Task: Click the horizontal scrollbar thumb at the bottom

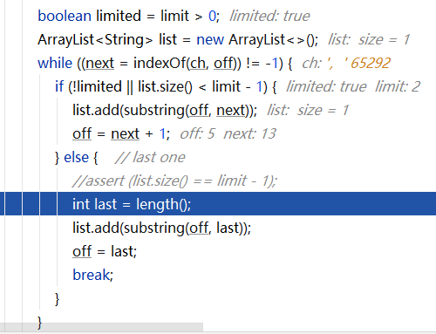Action: click(x=101, y=327)
